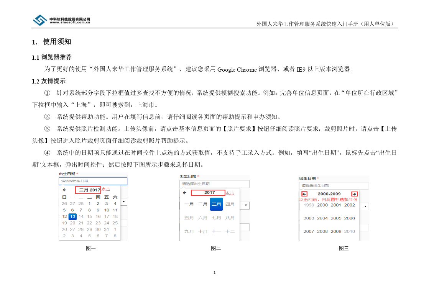
Task: Pick year 2008 in the year picker
Action: coord(322,231)
